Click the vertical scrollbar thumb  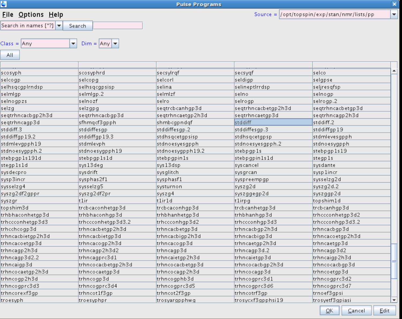click(x=394, y=261)
